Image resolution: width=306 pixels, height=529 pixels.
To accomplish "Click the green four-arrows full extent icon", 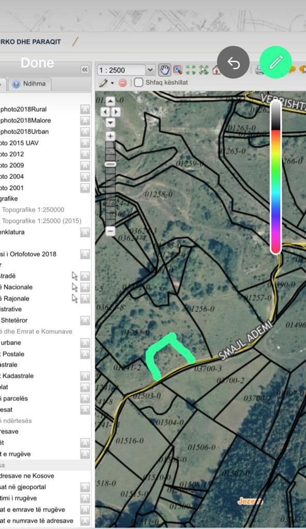I will tap(191, 70).
